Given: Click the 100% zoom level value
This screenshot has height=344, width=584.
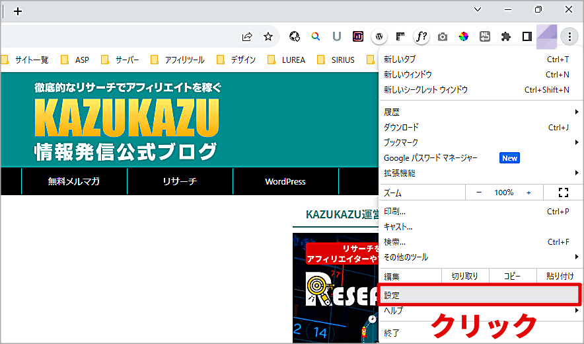Looking at the screenshot, I should click(504, 193).
